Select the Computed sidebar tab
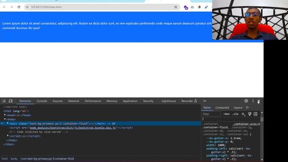 click(x=222, y=108)
